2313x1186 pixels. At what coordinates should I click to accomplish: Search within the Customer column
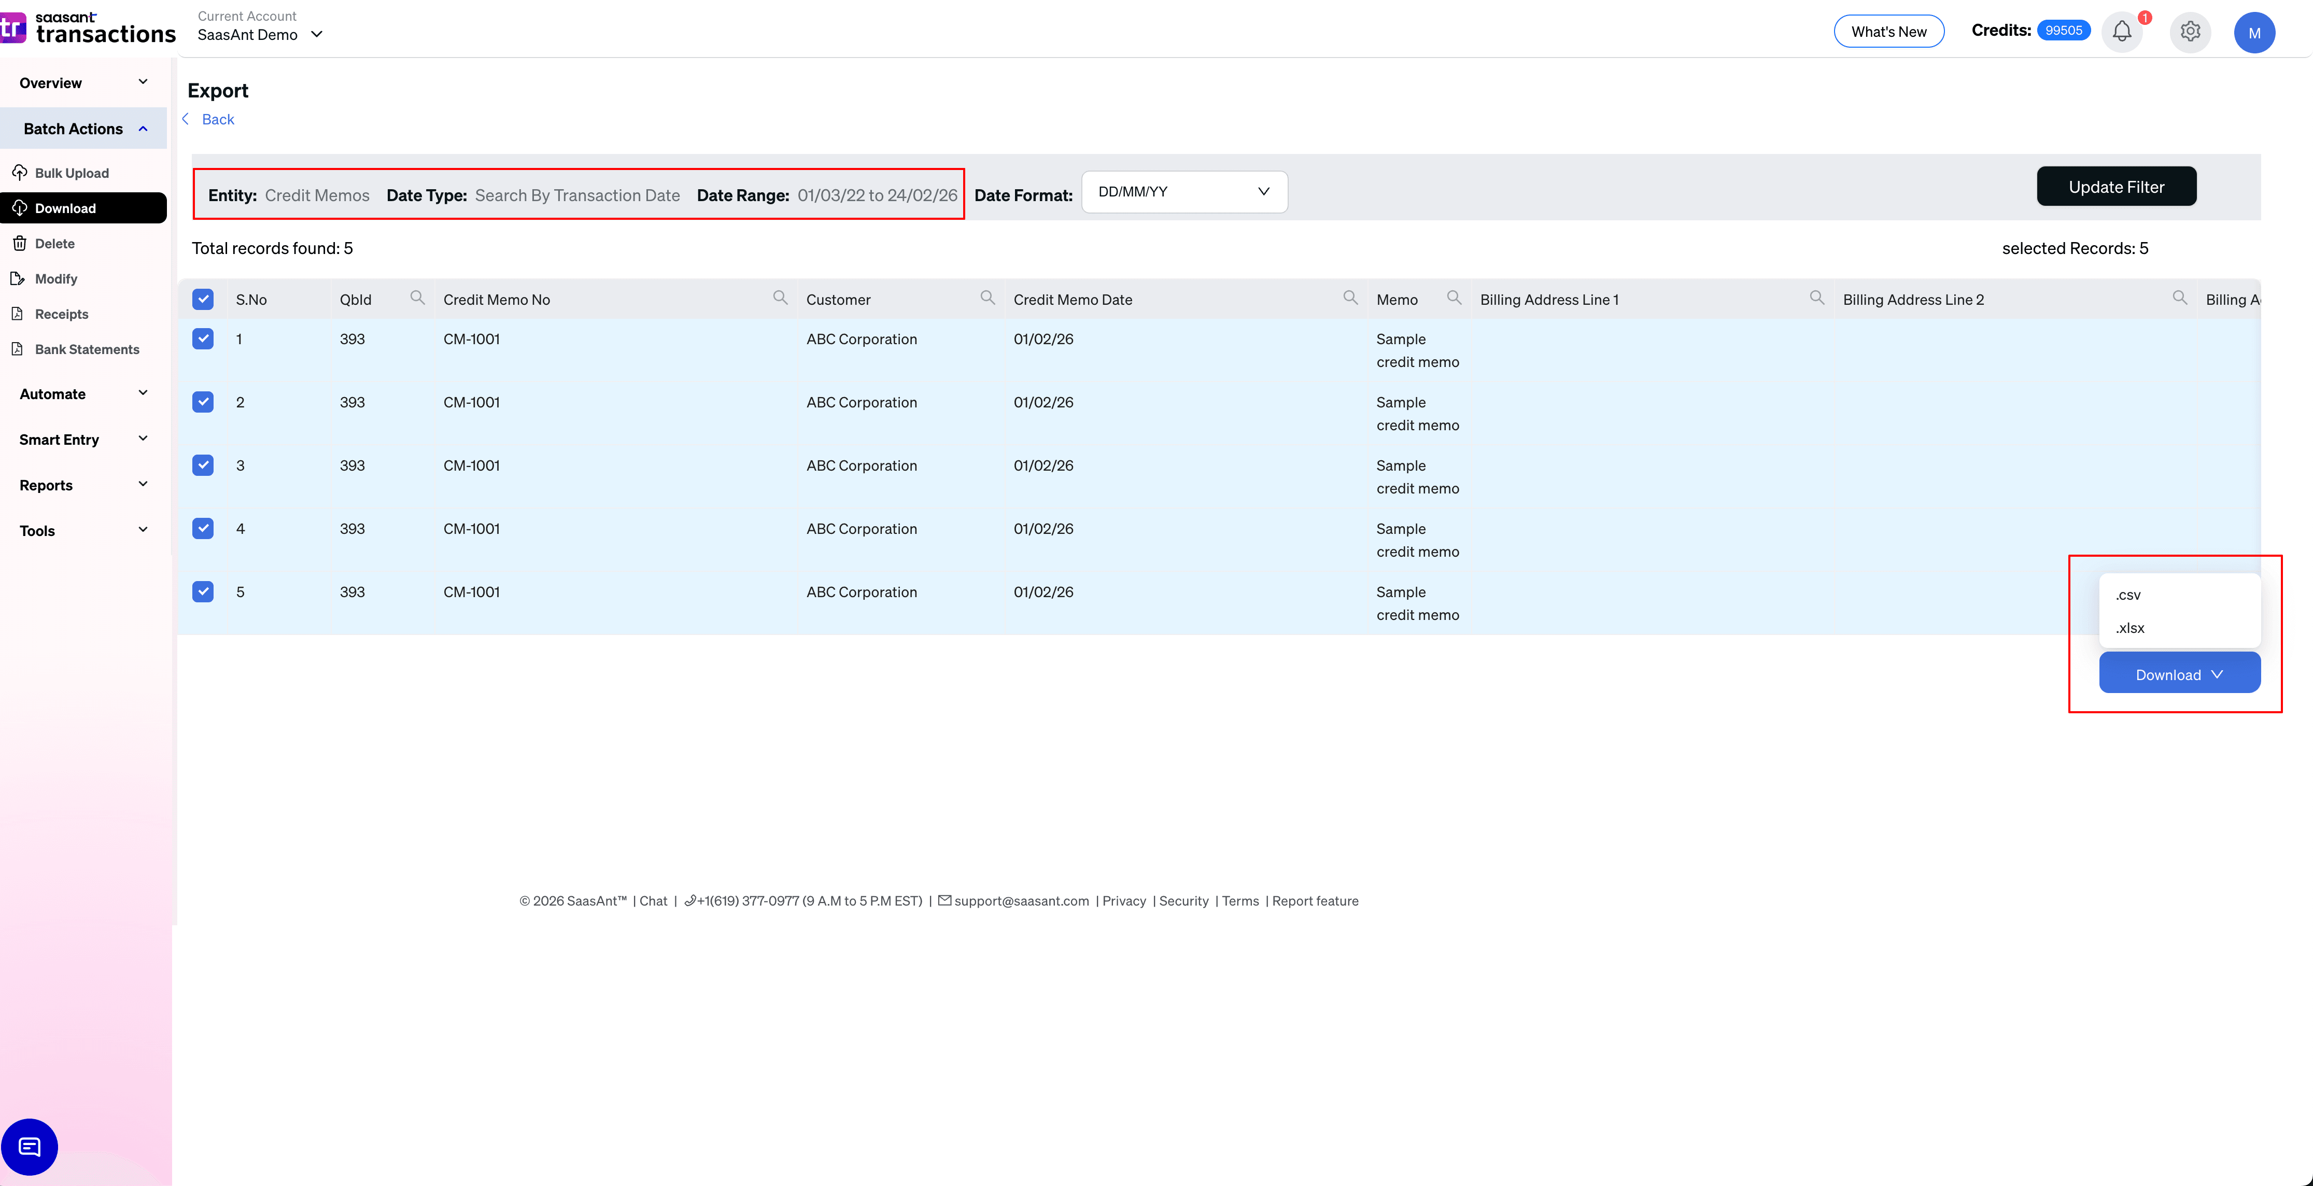point(988,297)
